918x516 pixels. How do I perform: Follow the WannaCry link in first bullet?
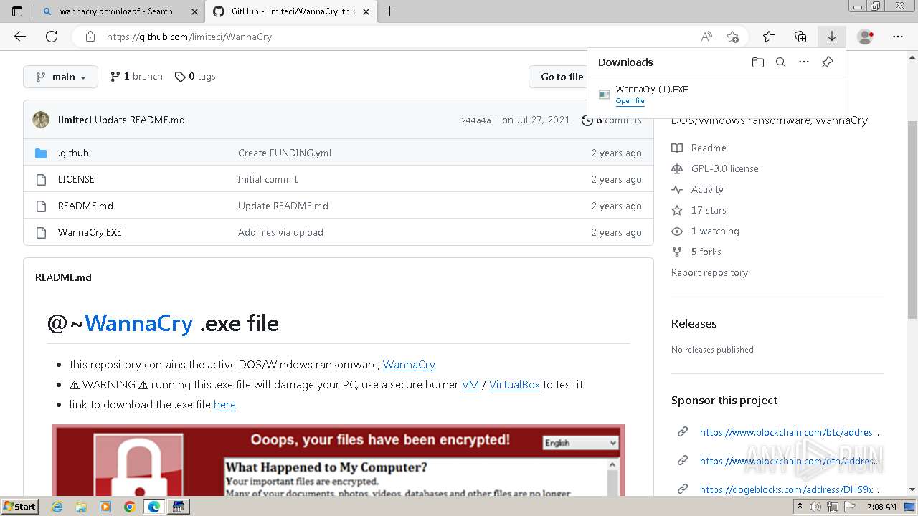click(x=409, y=364)
